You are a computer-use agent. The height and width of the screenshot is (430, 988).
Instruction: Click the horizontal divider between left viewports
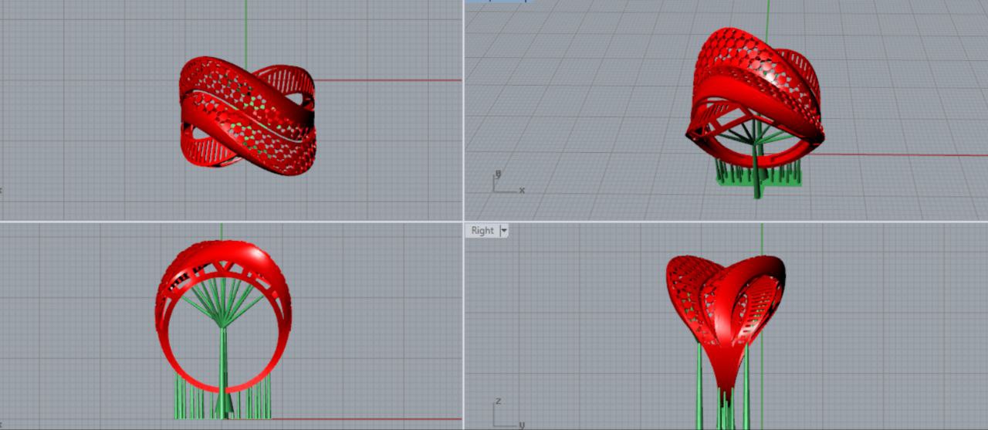click(x=232, y=222)
